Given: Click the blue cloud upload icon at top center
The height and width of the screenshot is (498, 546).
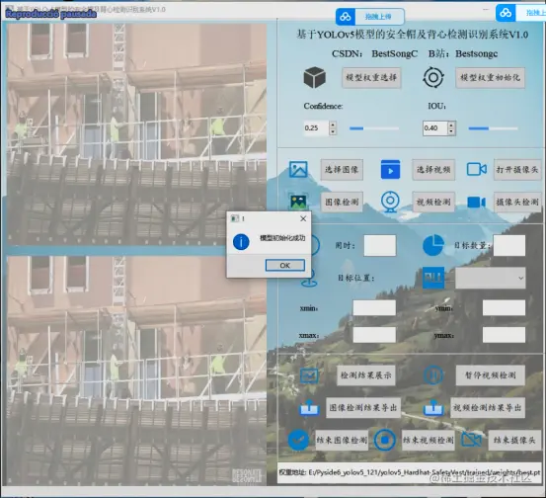Looking at the screenshot, I should pos(346,17).
